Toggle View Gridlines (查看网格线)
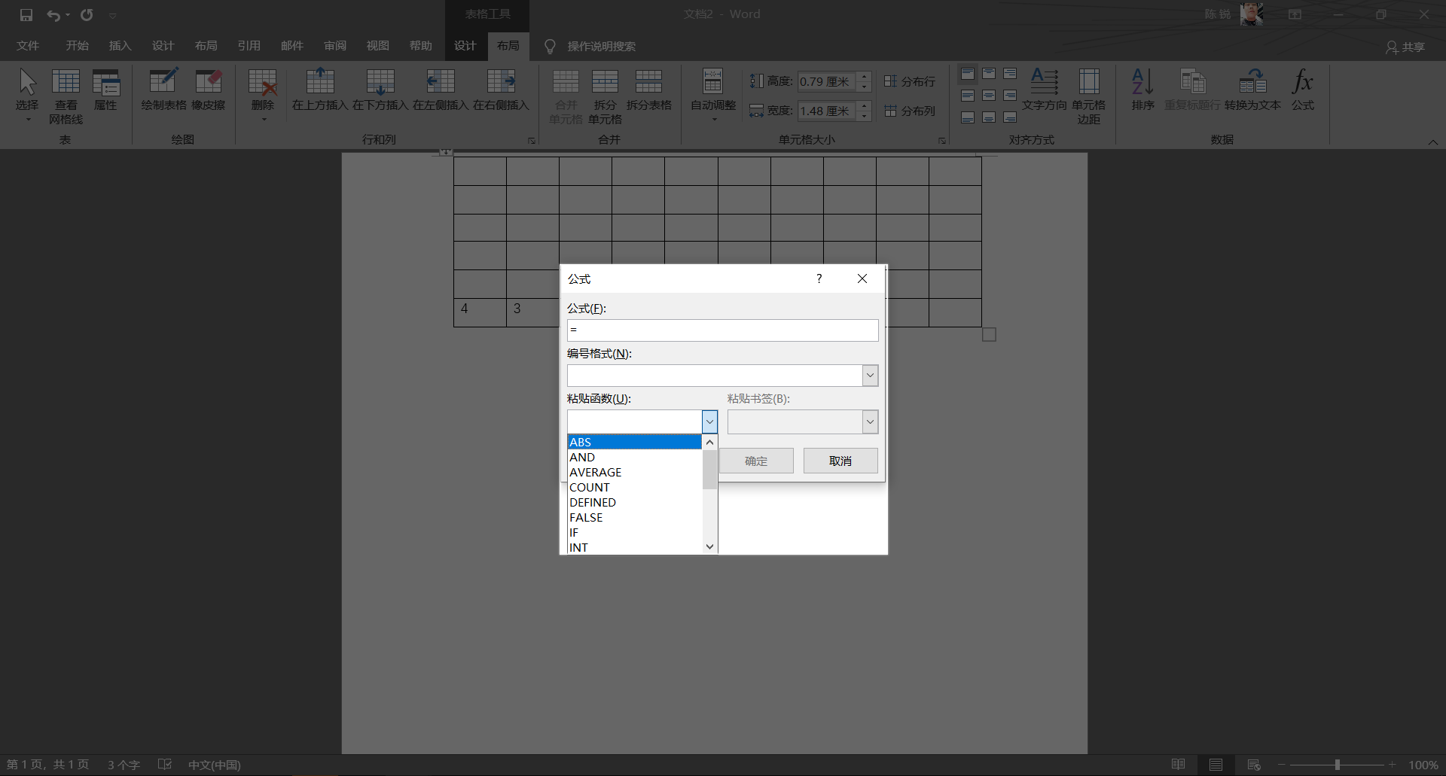Image resolution: width=1446 pixels, height=776 pixels. [66, 96]
